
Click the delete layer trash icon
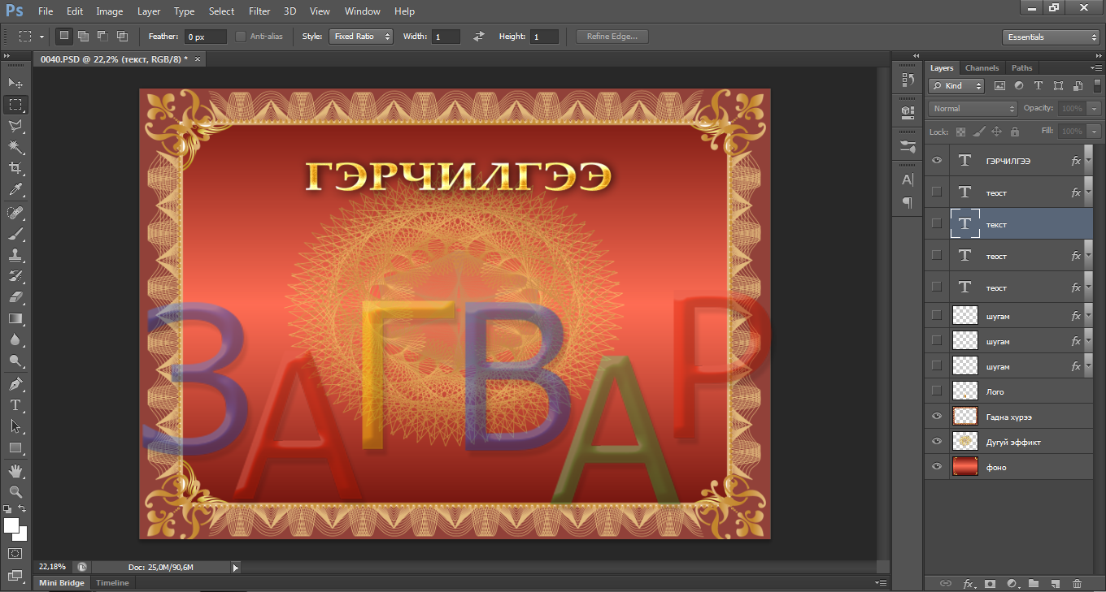[x=1077, y=583]
